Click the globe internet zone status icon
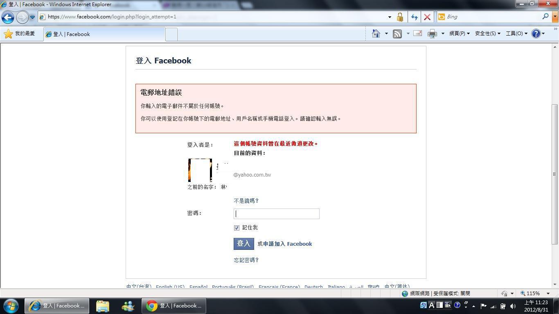Image resolution: width=559 pixels, height=314 pixels. (x=405, y=294)
